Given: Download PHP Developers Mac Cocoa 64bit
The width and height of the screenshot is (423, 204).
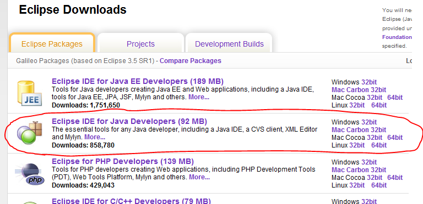Looking at the screenshot, I should coord(395,178).
